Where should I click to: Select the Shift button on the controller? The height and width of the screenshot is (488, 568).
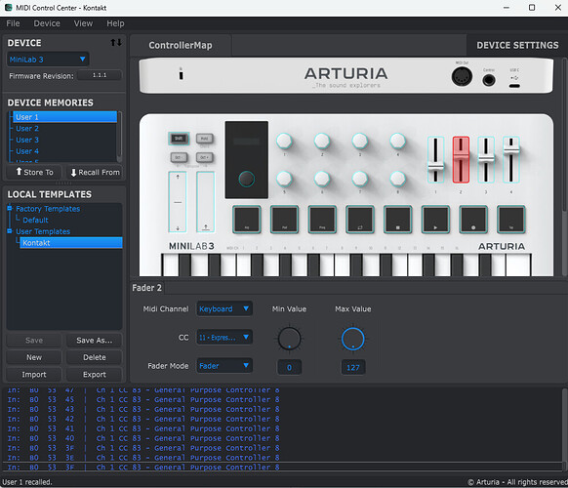pos(179,139)
